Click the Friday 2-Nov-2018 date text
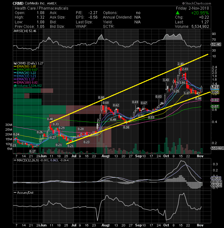224x228 pixels. 192,8
